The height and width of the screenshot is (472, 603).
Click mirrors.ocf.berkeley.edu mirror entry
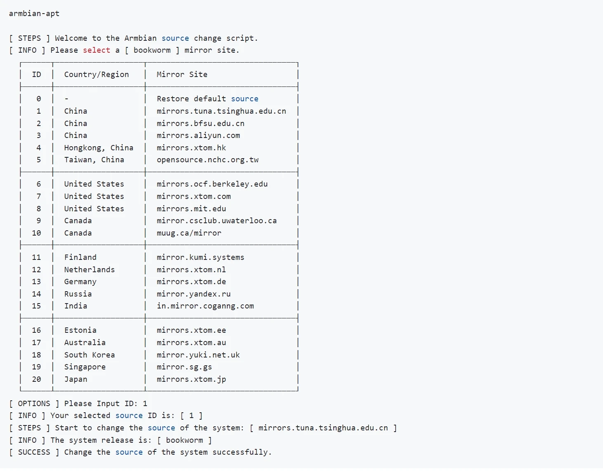[x=212, y=184]
